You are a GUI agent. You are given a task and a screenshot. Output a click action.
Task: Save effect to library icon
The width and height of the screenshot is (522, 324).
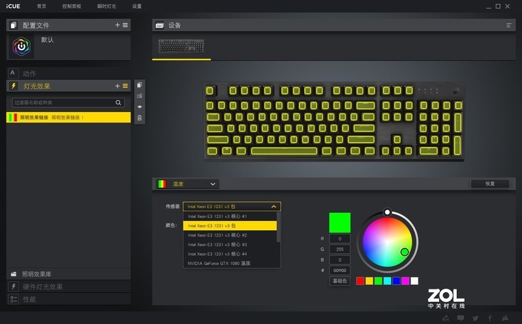point(140,96)
